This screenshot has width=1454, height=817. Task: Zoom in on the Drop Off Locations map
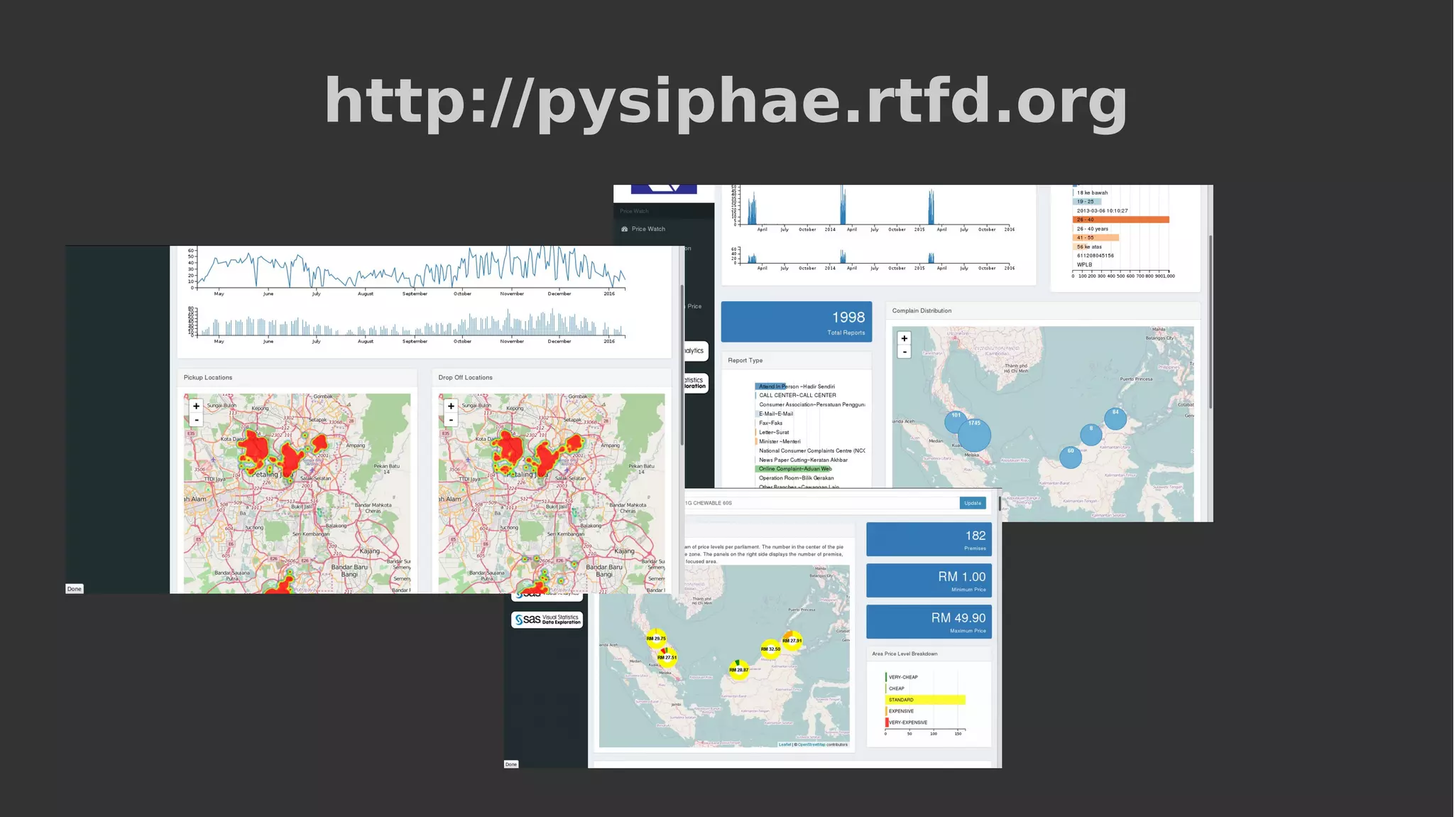click(451, 406)
